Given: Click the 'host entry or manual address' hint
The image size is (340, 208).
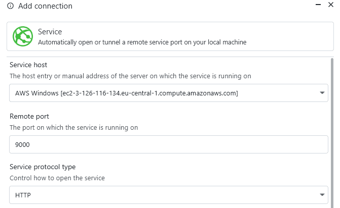Looking at the screenshot, I should click(x=130, y=76).
